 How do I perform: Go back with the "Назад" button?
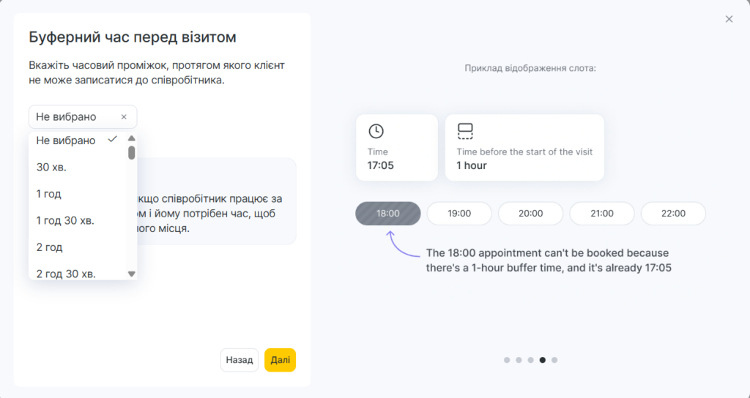pyautogui.click(x=240, y=360)
